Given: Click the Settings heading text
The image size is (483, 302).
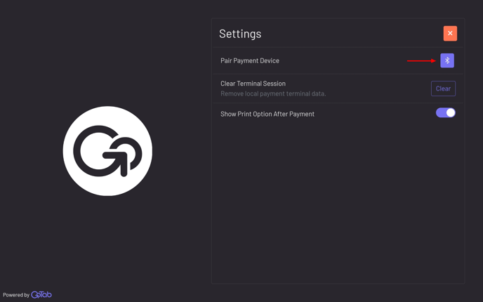Looking at the screenshot, I should (240, 34).
